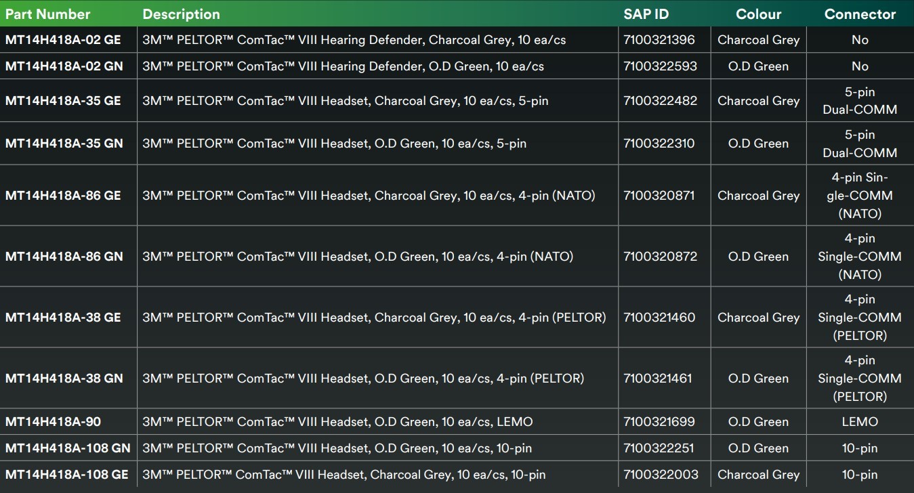The height and width of the screenshot is (493, 914).
Task: Select part number MT14H418A-108 GE
Action: tap(66, 475)
